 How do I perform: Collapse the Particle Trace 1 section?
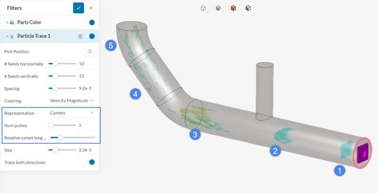[x=7, y=36]
